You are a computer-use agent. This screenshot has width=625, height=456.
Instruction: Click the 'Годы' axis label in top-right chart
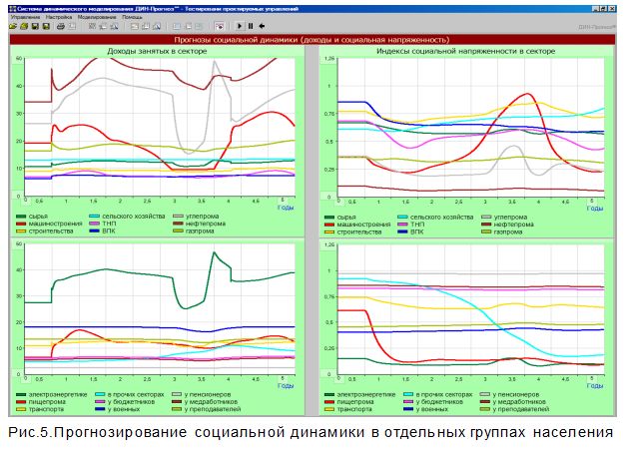click(595, 209)
